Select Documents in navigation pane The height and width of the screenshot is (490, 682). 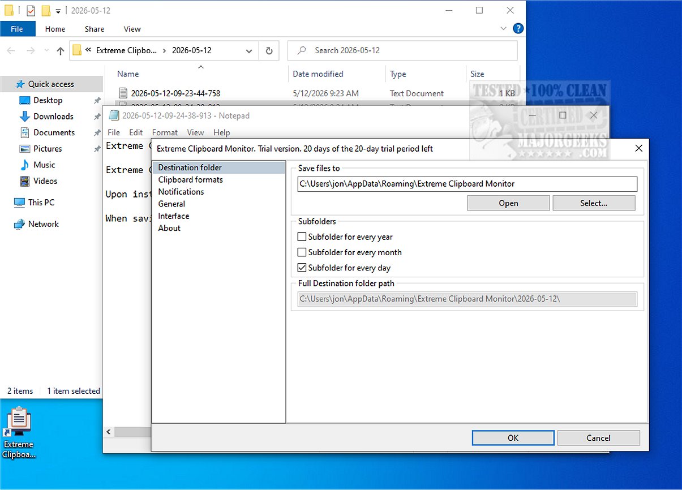[x=54, y=132]
